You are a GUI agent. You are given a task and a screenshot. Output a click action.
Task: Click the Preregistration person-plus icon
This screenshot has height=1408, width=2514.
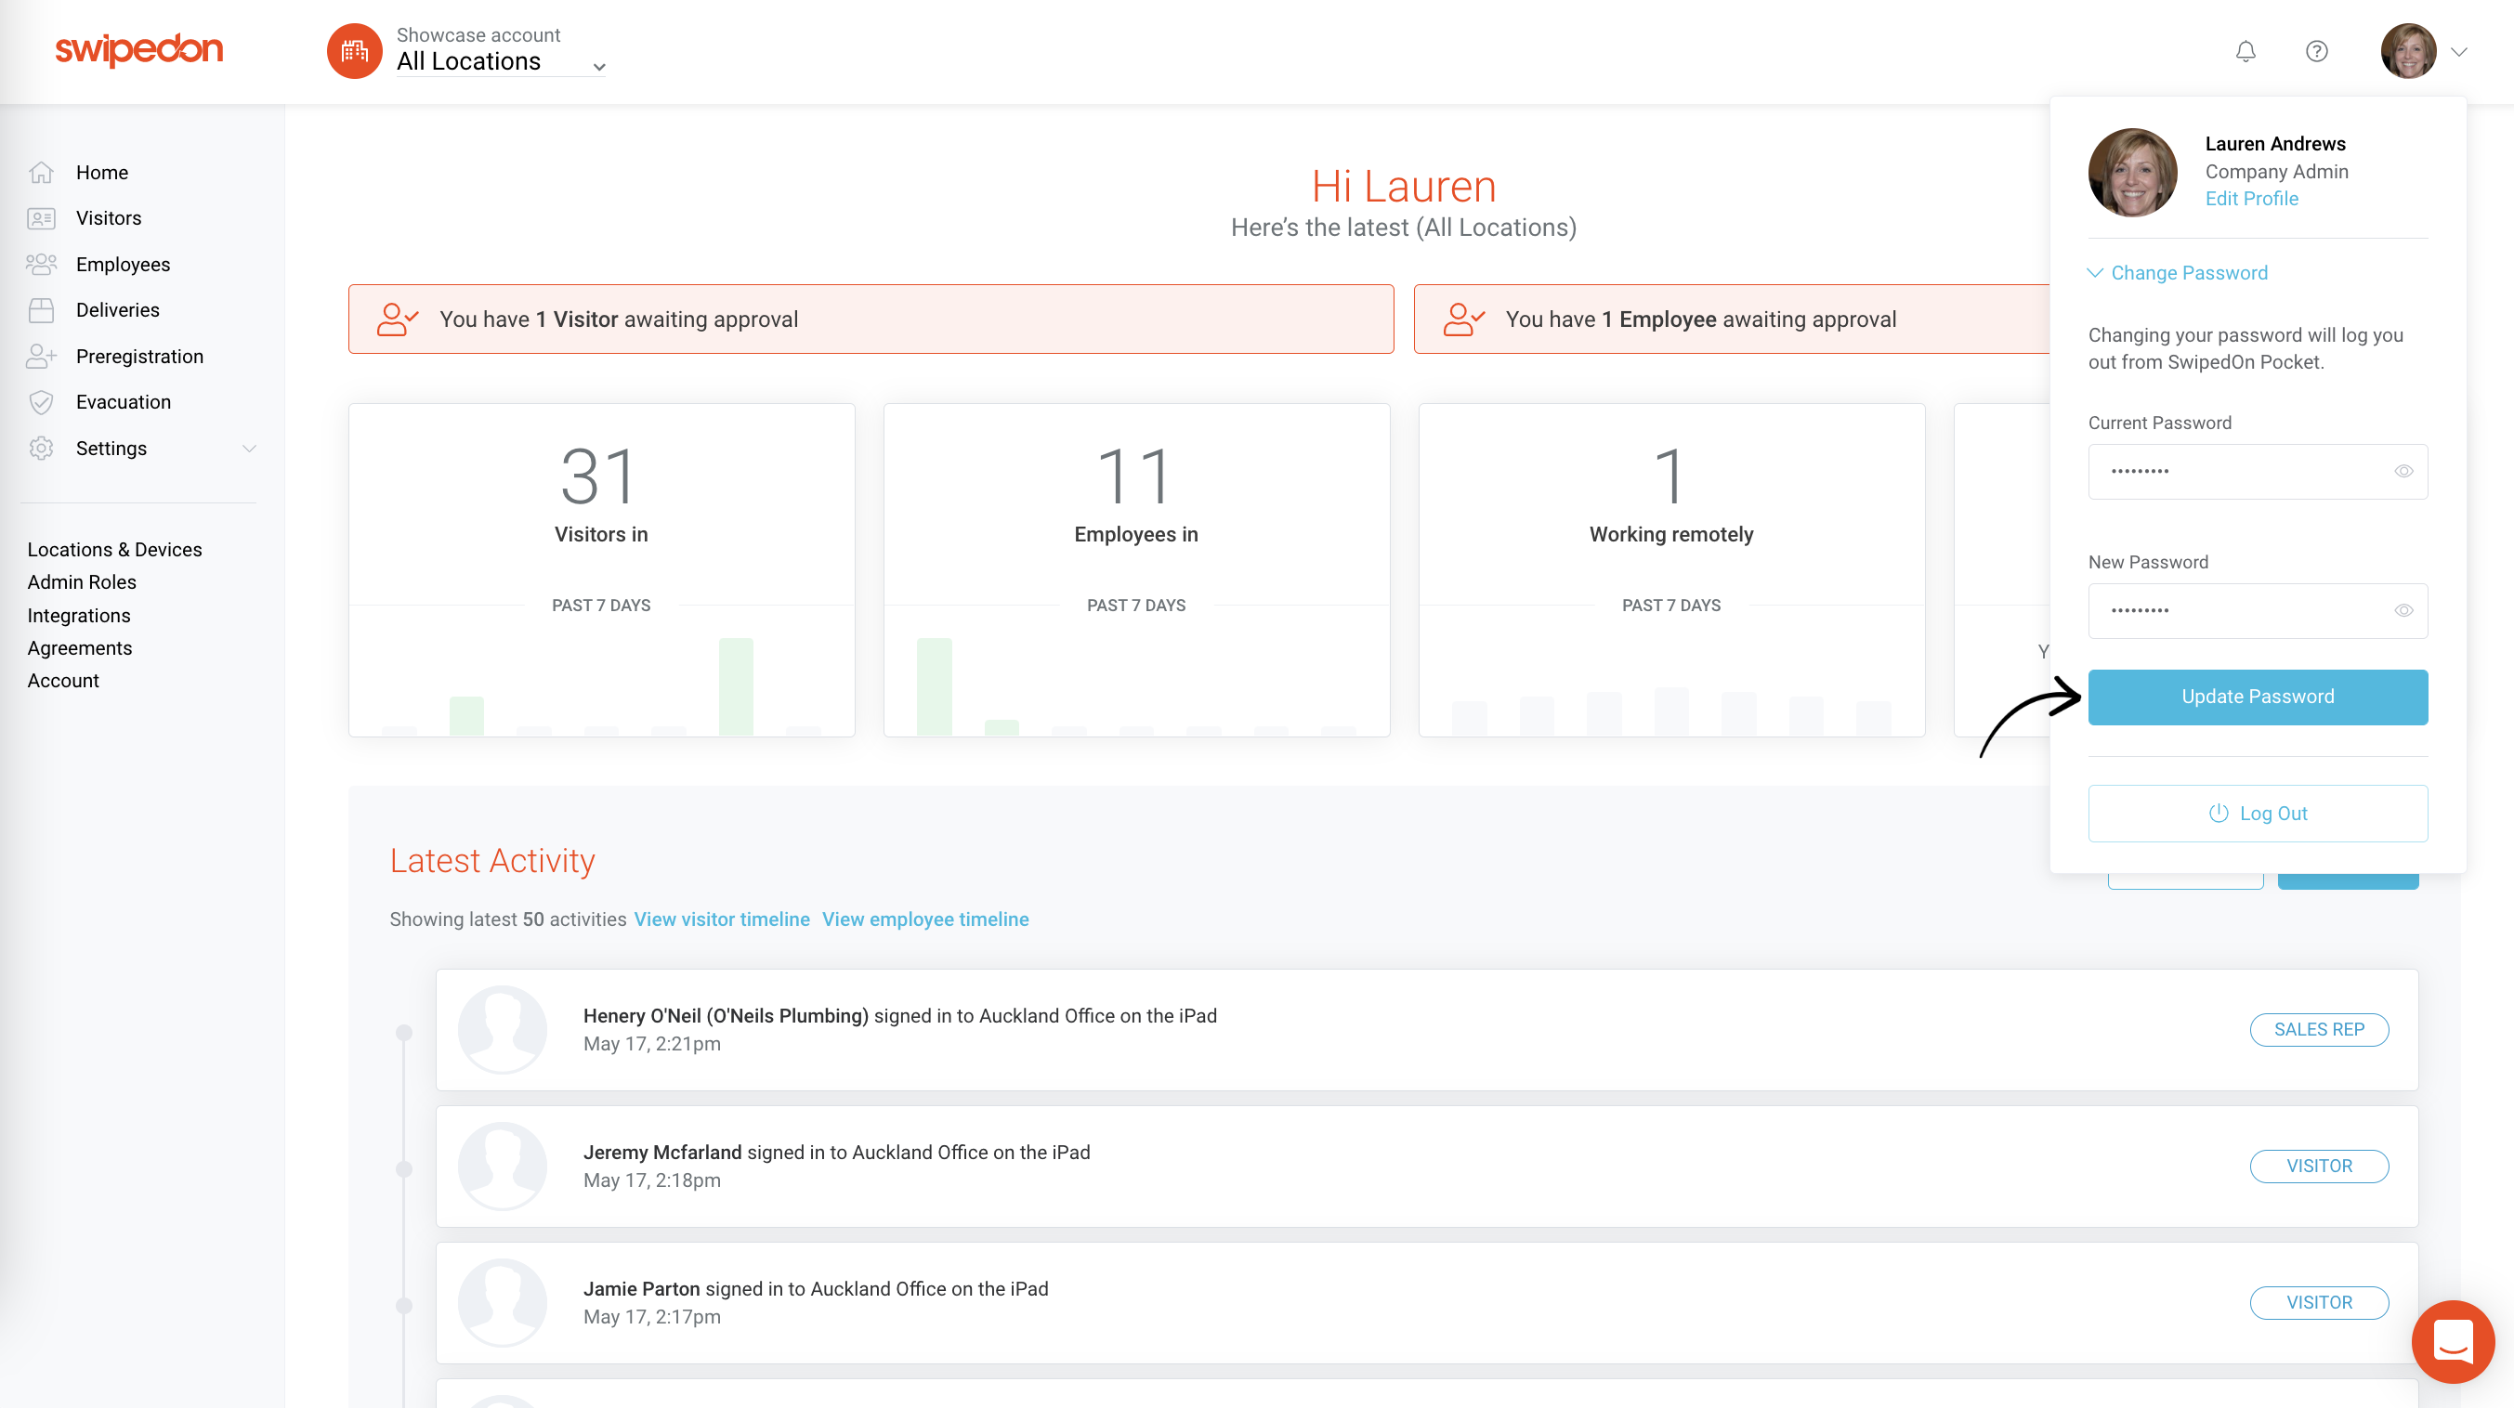pos(41,356)
